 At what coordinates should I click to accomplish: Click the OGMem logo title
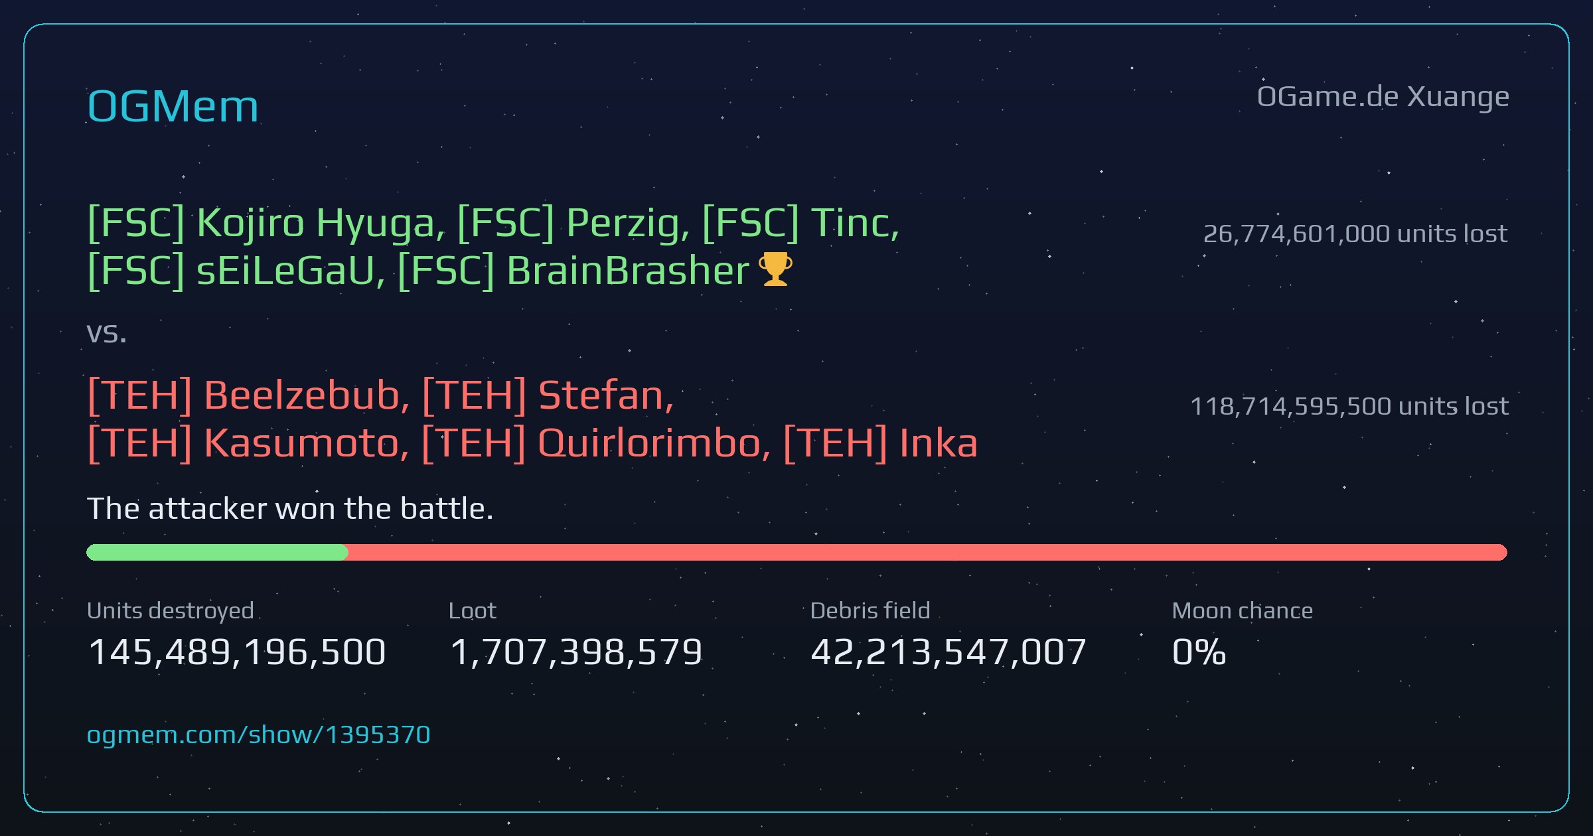point(173,106)
